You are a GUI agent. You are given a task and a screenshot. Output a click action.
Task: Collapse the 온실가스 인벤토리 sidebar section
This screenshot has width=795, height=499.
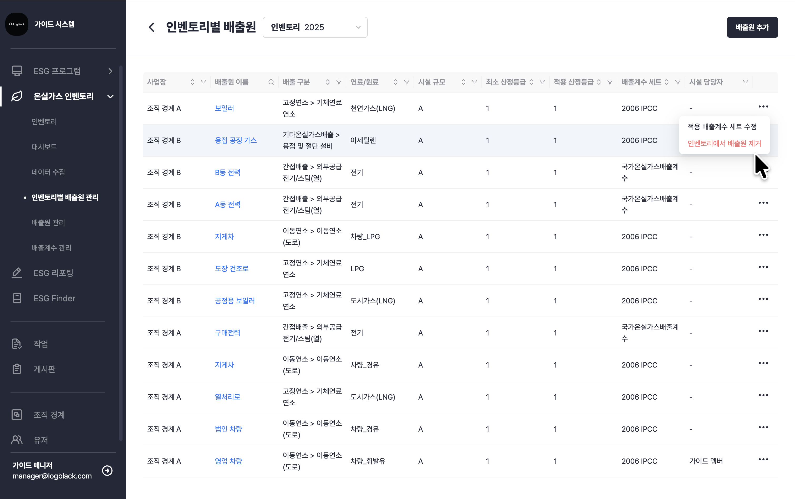pyautogui.click(x=110, y=96)
